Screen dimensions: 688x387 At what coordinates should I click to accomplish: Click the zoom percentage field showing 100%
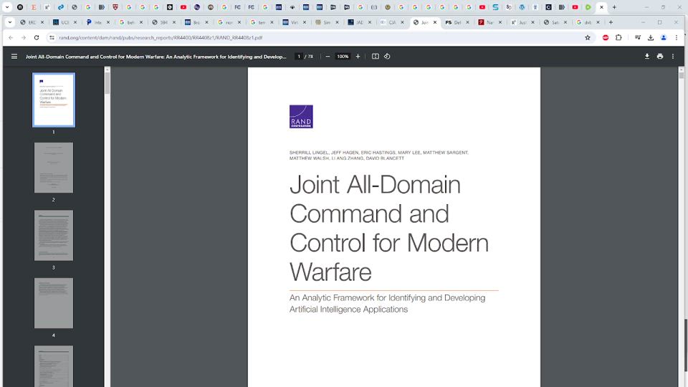(x=343, y=57)
